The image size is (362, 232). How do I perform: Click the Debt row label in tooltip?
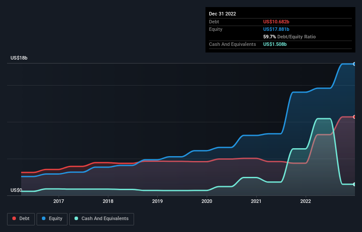coord(214,22)
